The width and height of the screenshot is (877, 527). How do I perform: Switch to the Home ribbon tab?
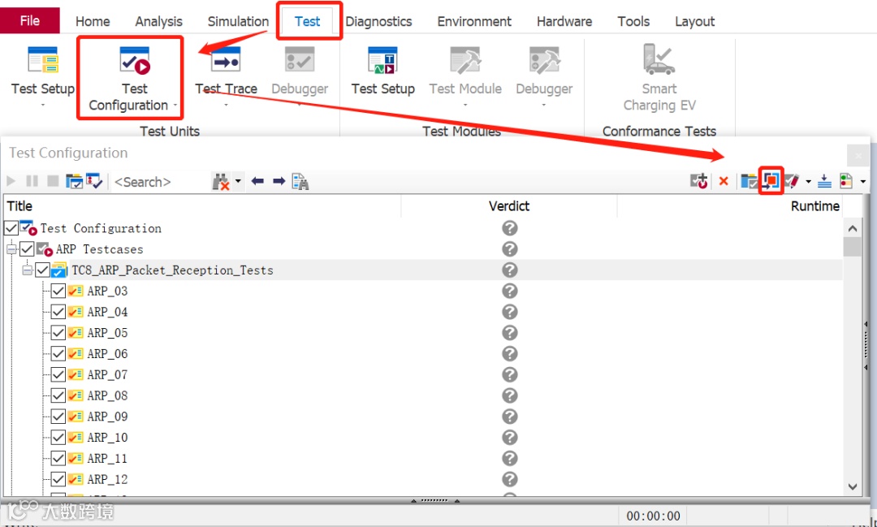pos(93,21)
